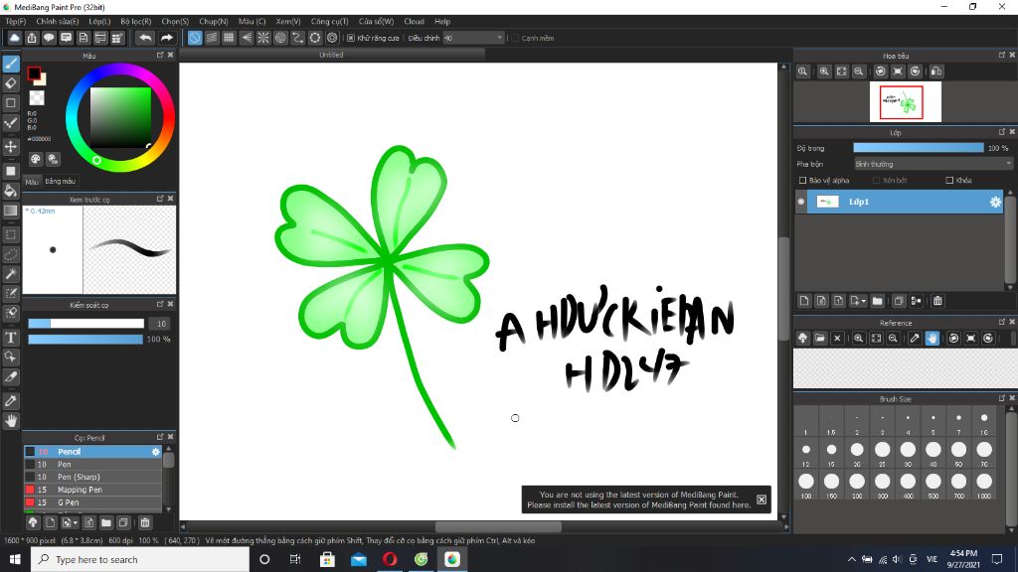Open the Cloud menu
The image size is (1018, 572).
click(x=414, y=22)
